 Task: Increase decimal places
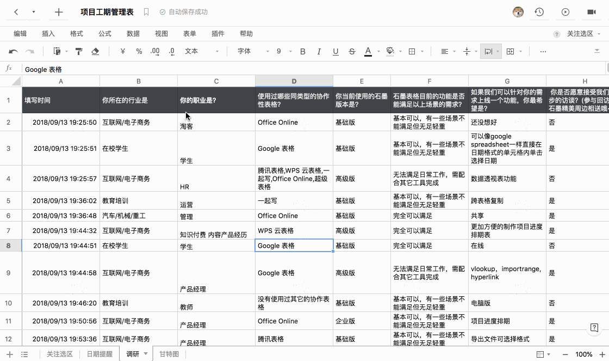pos(155,51)
